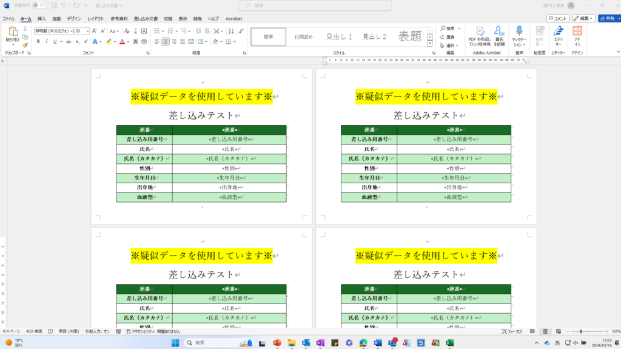Screen dimensions: 621x349
Task: Click the enclosed character (囲い文字) icon
Action: tap(144, 42)
